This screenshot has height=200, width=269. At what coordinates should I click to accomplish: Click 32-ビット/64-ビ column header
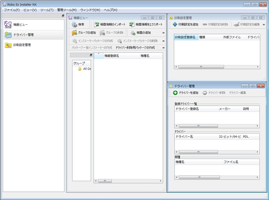[230, 137]
